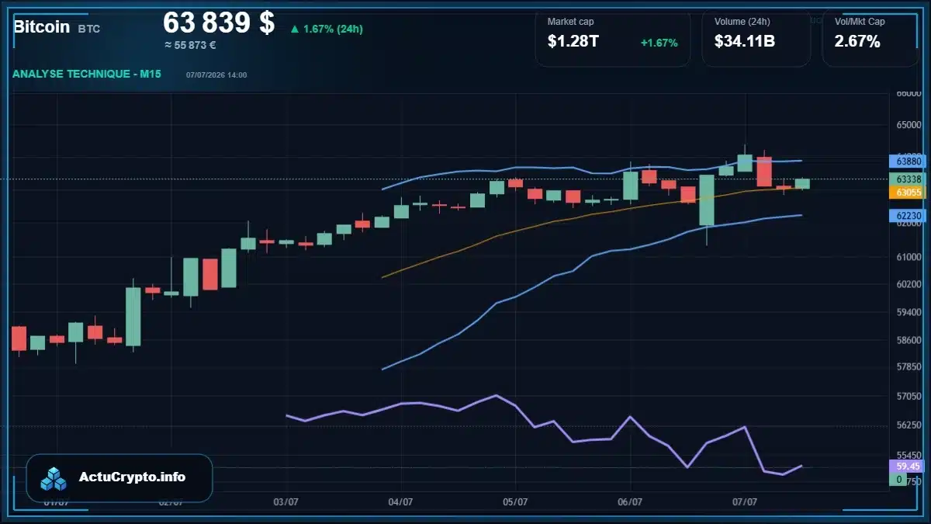Click the green 0 indicator label

pyautogui.click(x=898, y=480)
